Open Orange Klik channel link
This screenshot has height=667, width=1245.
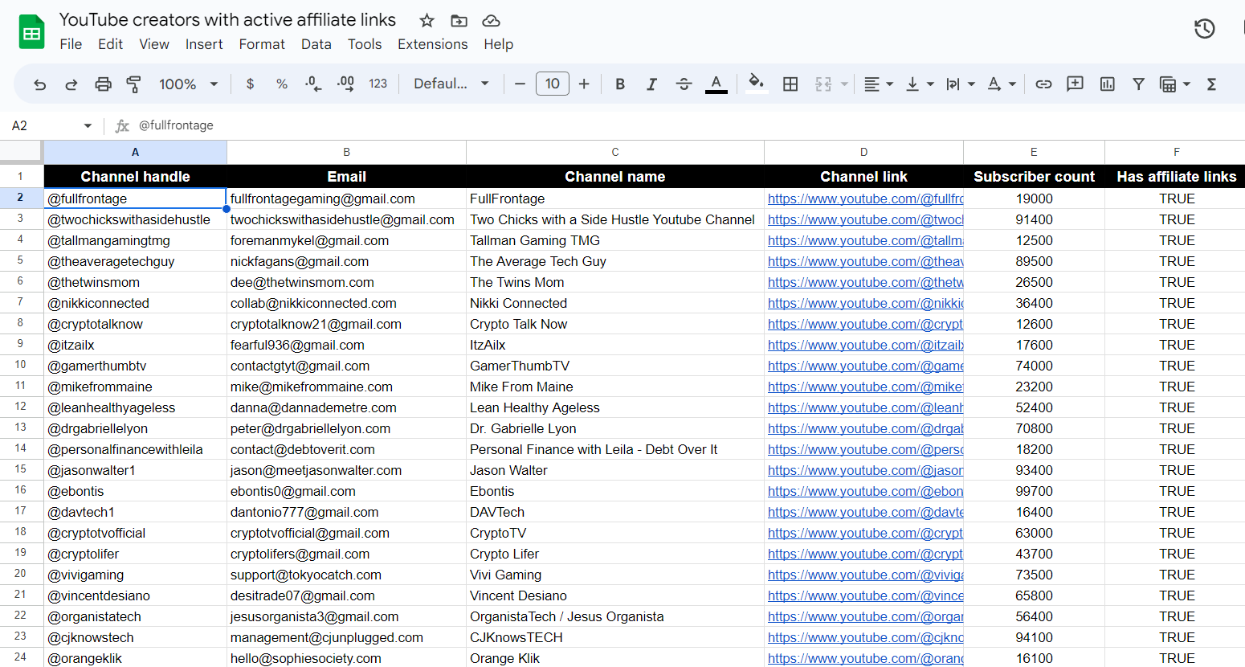(865, 658)
